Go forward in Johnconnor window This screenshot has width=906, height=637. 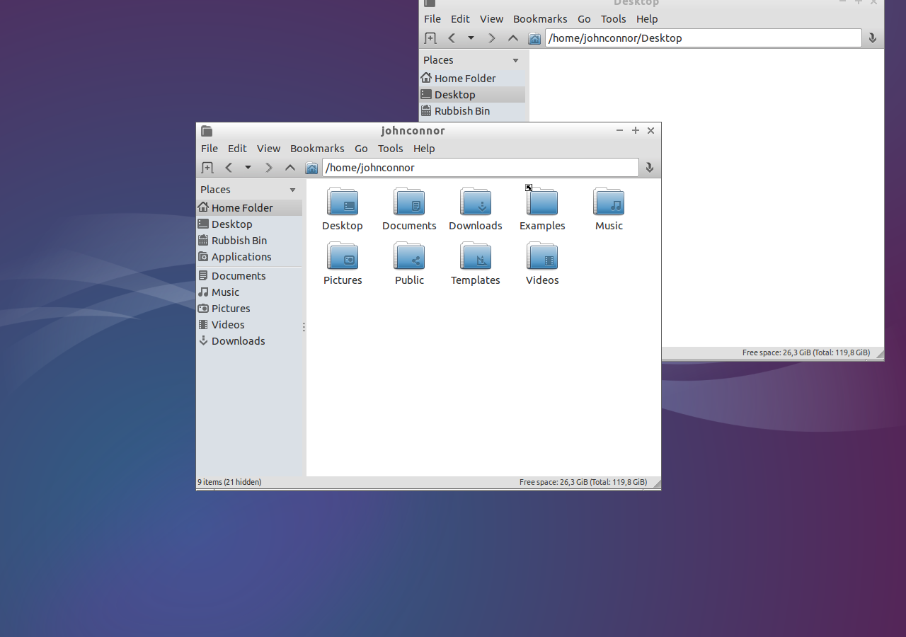click(x=269, y=168)
